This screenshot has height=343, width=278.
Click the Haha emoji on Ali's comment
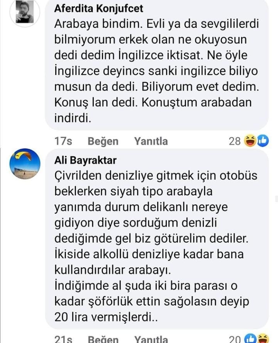(x=263, y=338)
